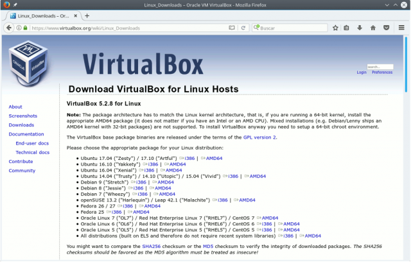This screenshot has height=262, width=411.
Task: Download AMD64 package for Fedora 26 / 27
Action: point(152,206)
